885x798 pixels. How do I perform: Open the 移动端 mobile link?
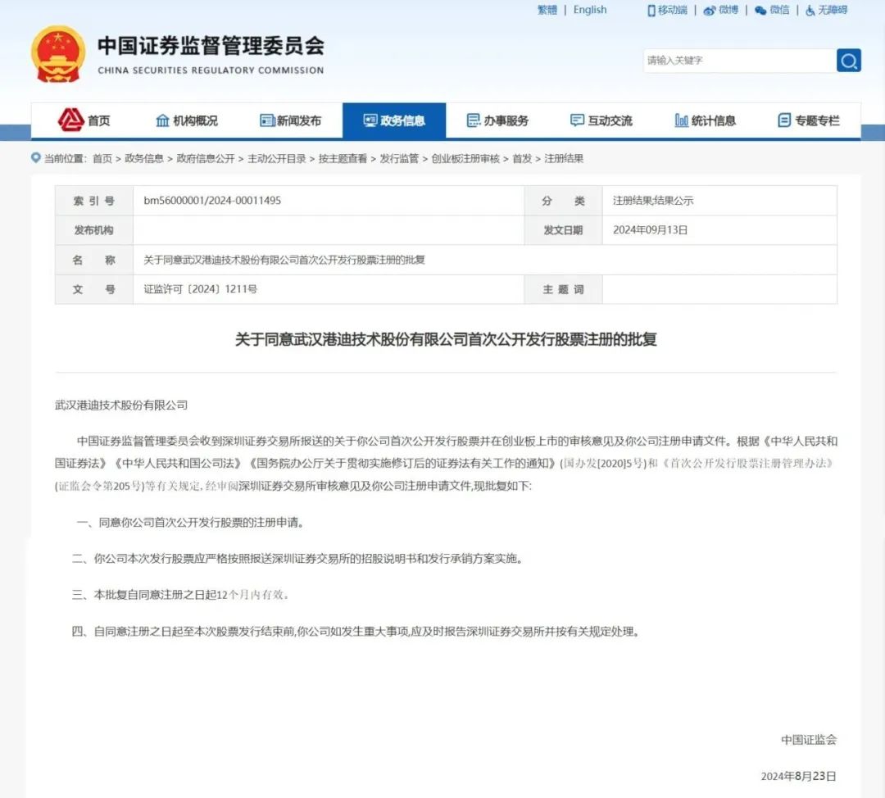tap(672, 10)
